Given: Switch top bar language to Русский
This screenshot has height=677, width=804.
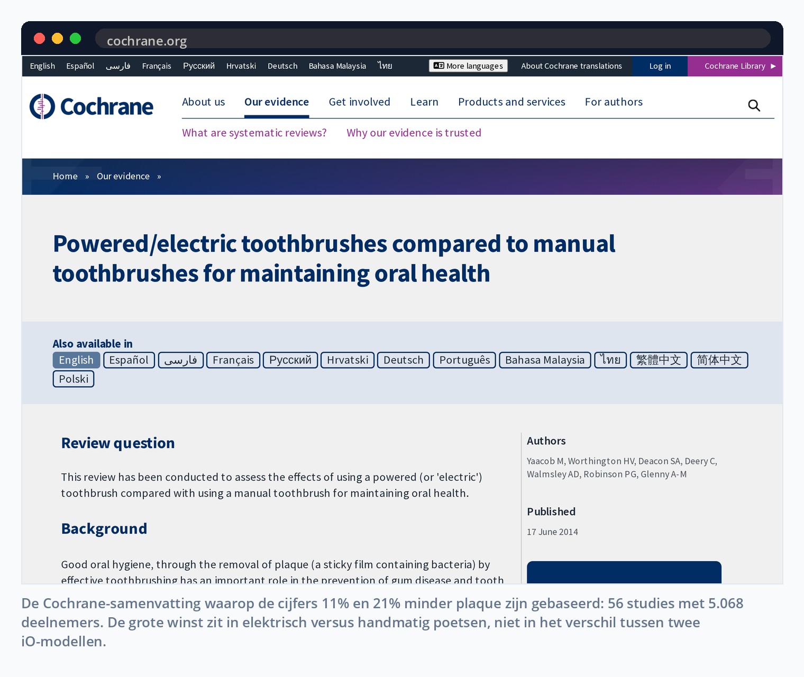Looking at the screenshot, I should (199, 66).
